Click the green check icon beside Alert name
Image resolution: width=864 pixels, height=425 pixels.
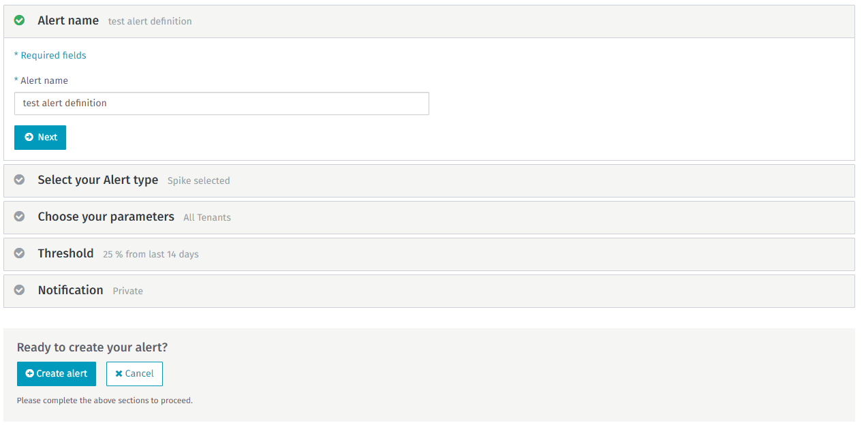coord(20,20)
